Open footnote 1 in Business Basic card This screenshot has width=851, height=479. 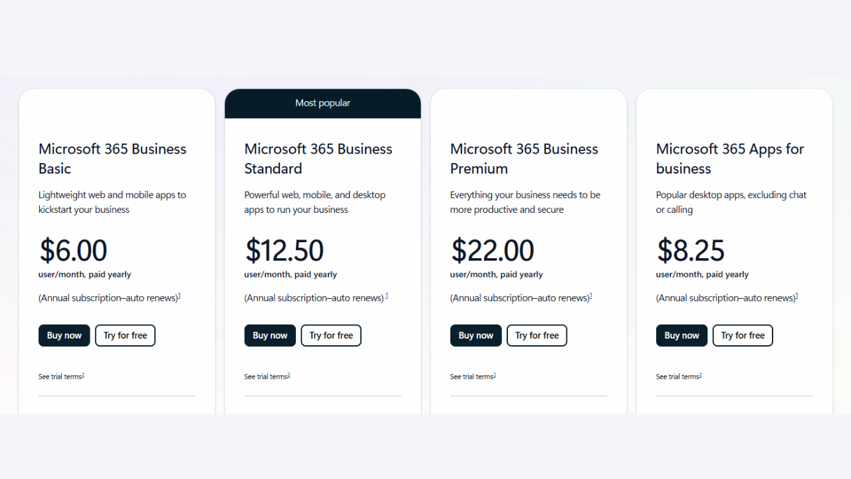point(180,295)
